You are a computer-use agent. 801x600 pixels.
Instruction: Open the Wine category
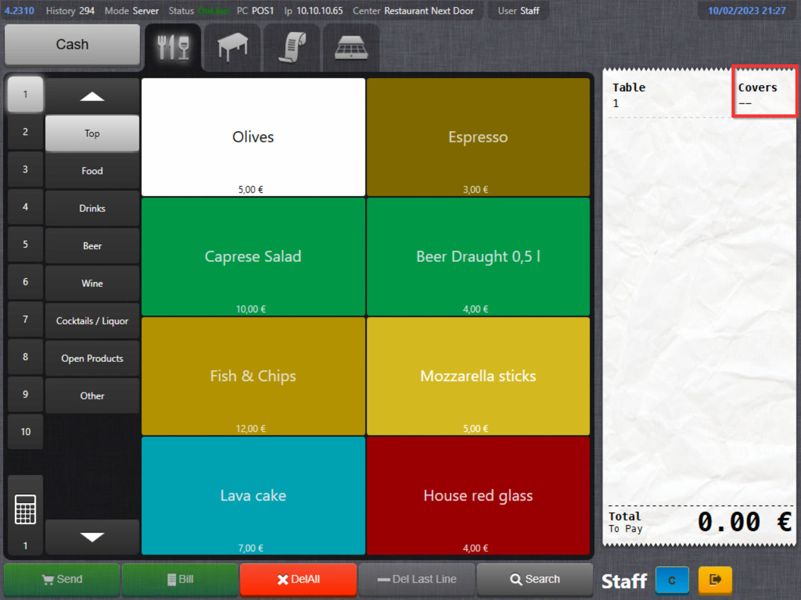[x=92, y=284]
